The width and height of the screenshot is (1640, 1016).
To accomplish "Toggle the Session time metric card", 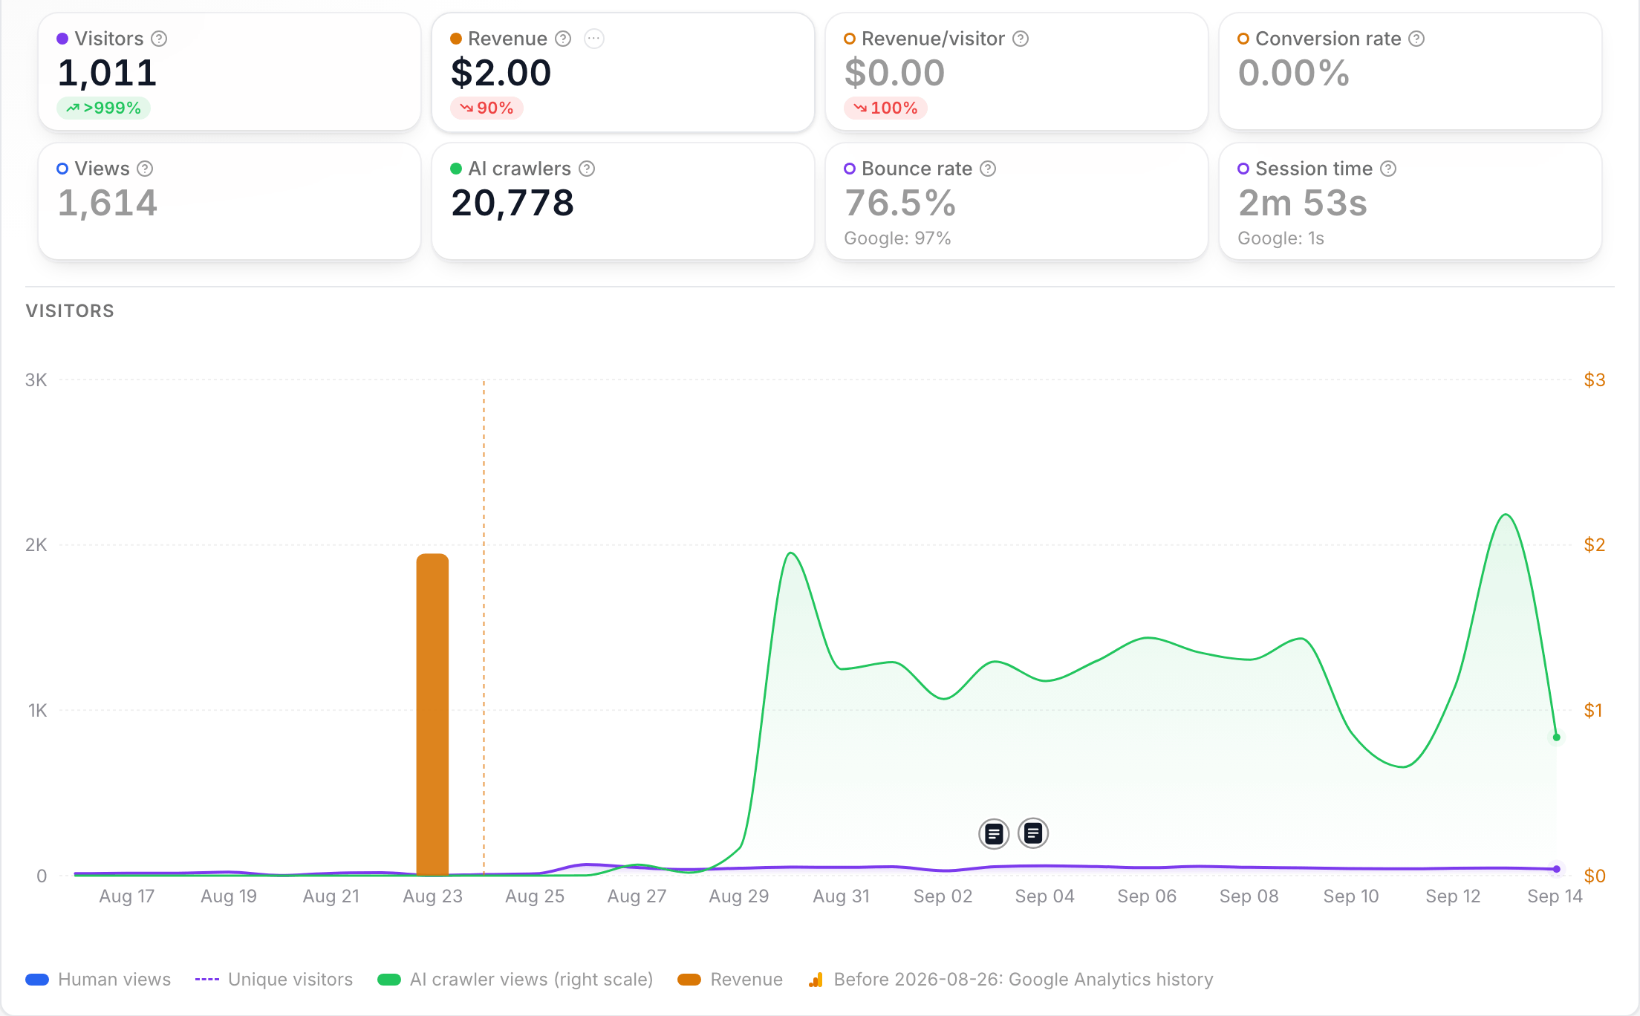I will 1410,201.
